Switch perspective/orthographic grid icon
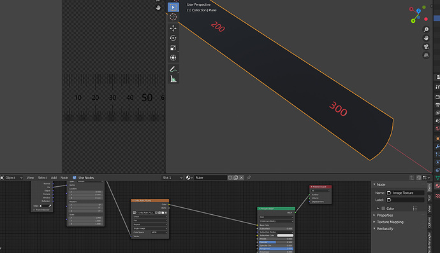440x253 pixels. point(426,55)
